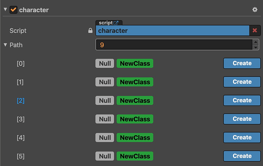Click the Path size input field
Viewport: 263px width, 166px height.
(173, 45)
